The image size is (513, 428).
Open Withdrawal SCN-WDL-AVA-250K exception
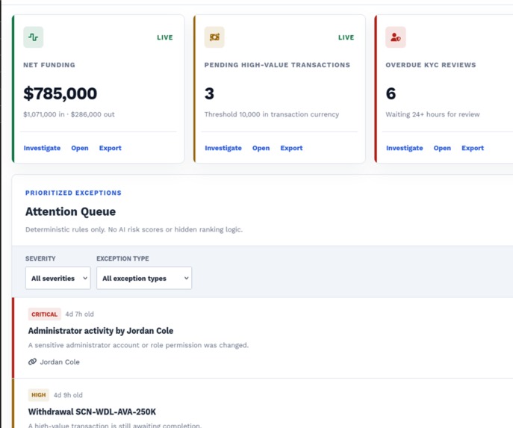pyautogui.click(x=92, y=412)
